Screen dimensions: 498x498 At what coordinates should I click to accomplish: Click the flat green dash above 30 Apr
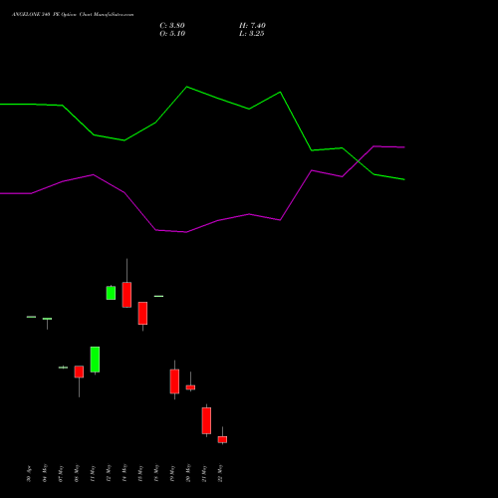click(x=31, y=317)
